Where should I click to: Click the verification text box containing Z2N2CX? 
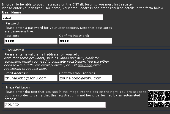point(55,105)
